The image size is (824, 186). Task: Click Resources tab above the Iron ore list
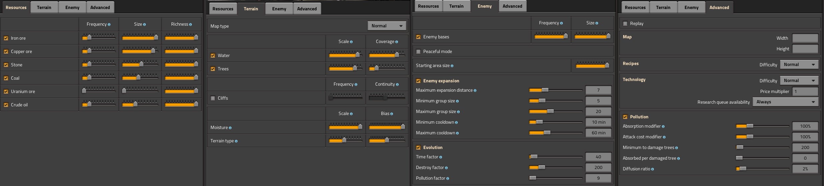[16, 7]
